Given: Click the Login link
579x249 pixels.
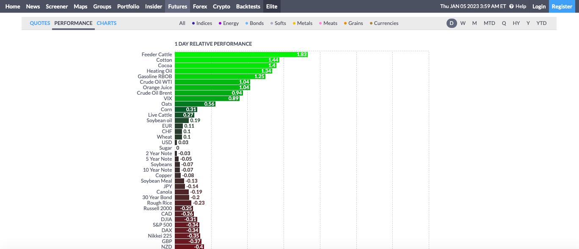Looking at the screenshot, I should (x=539, y=6).
